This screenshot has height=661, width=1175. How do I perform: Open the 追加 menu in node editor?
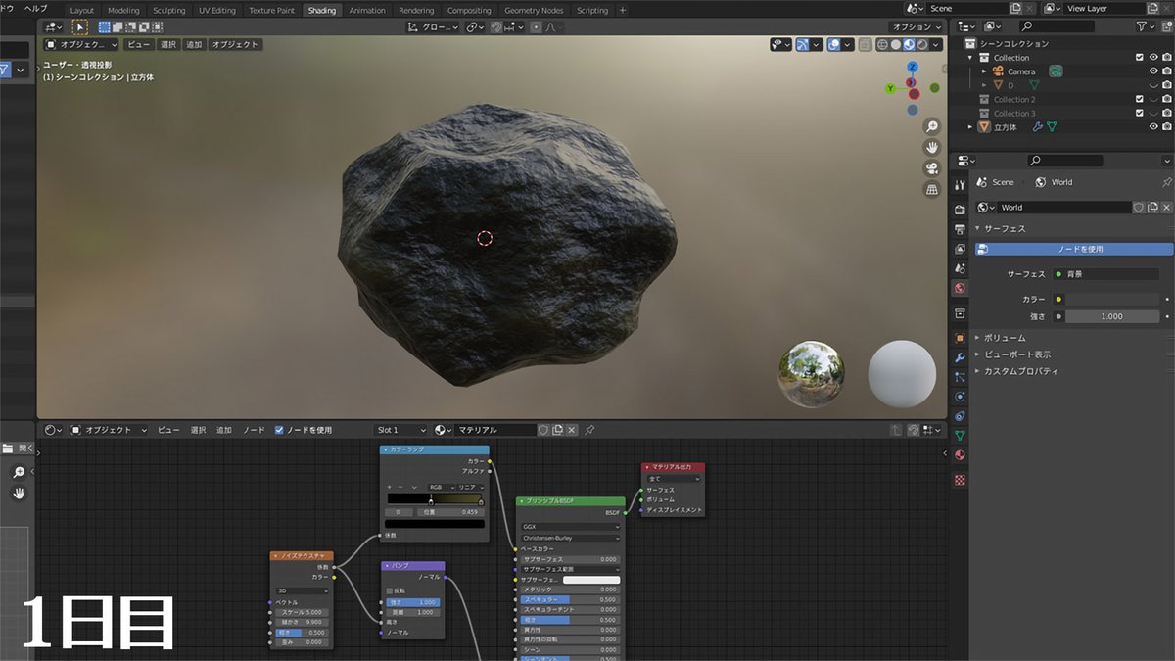pos(224,430)
